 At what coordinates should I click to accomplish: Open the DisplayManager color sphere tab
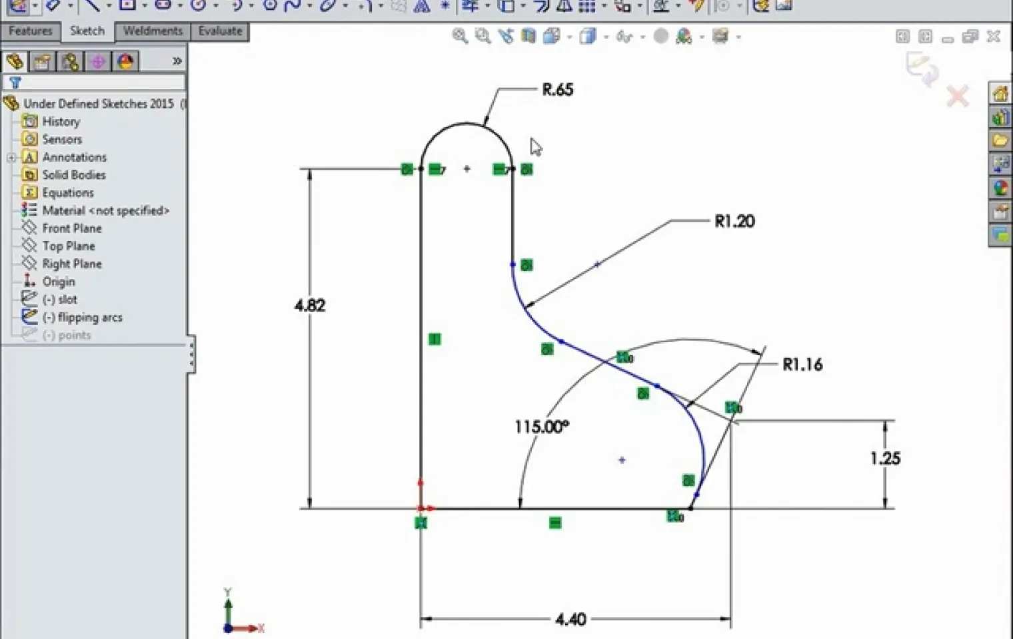125,62
